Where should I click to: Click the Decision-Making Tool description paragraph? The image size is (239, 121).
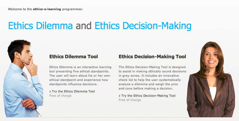point(152,78)
